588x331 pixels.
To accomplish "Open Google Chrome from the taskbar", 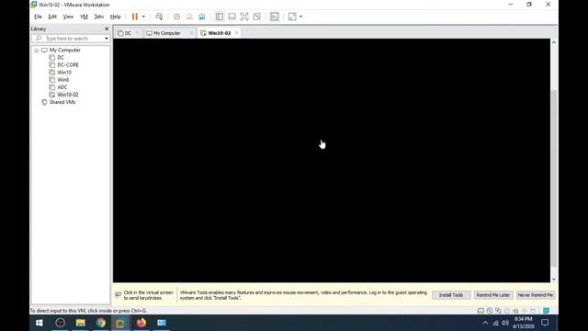I will [x=100, y=323].
